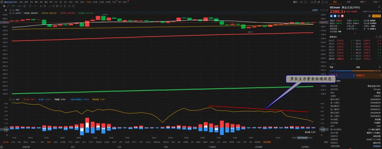Choose the MACD indicator tab
The width and height of the screenshot is (382, 149).
(166, 142)
